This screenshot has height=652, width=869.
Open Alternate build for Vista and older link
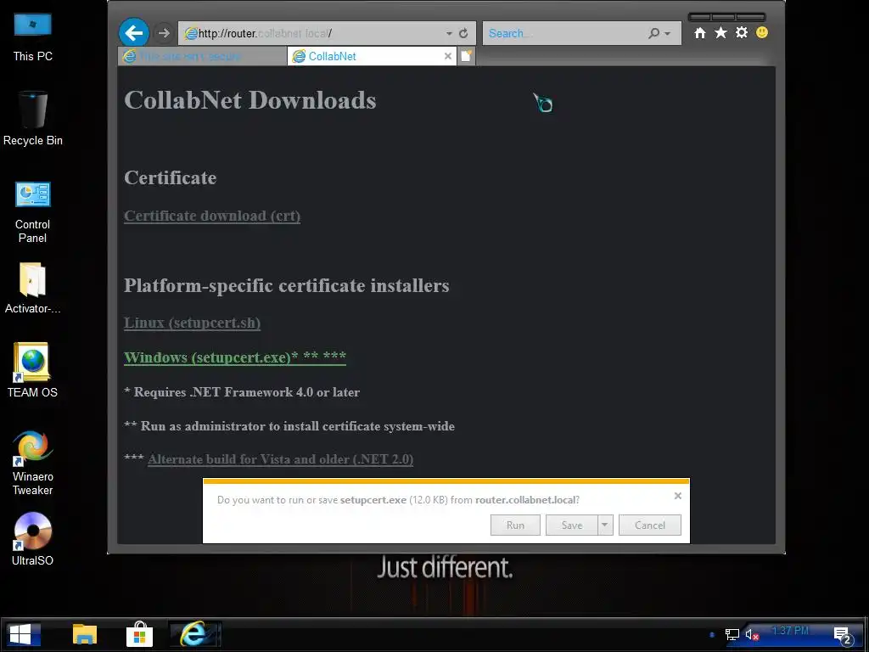tap(280, 459)
